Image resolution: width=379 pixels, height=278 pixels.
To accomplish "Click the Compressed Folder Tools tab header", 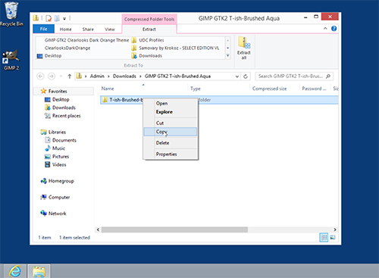I will click(149, 19).
